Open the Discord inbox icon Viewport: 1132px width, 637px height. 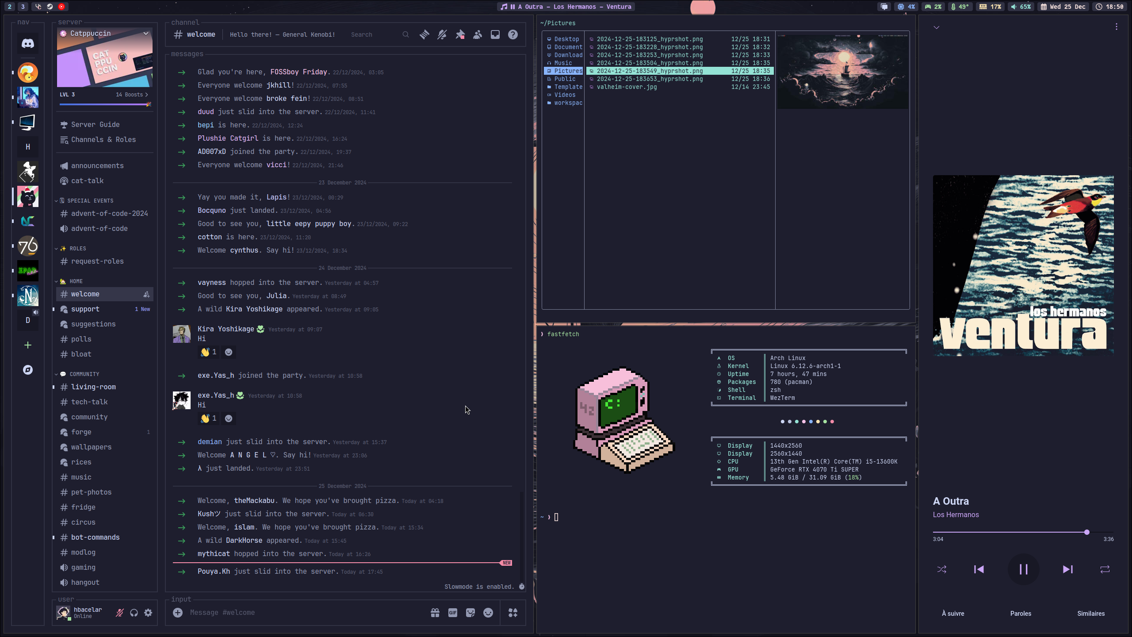click(495, 35)
